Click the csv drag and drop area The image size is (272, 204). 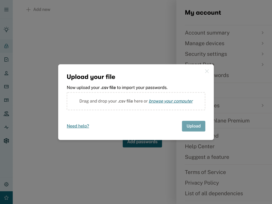coord(136,101)
